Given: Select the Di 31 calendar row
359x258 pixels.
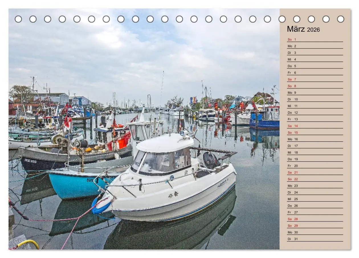Looking at the screenshot, I should tap(315, 239).
